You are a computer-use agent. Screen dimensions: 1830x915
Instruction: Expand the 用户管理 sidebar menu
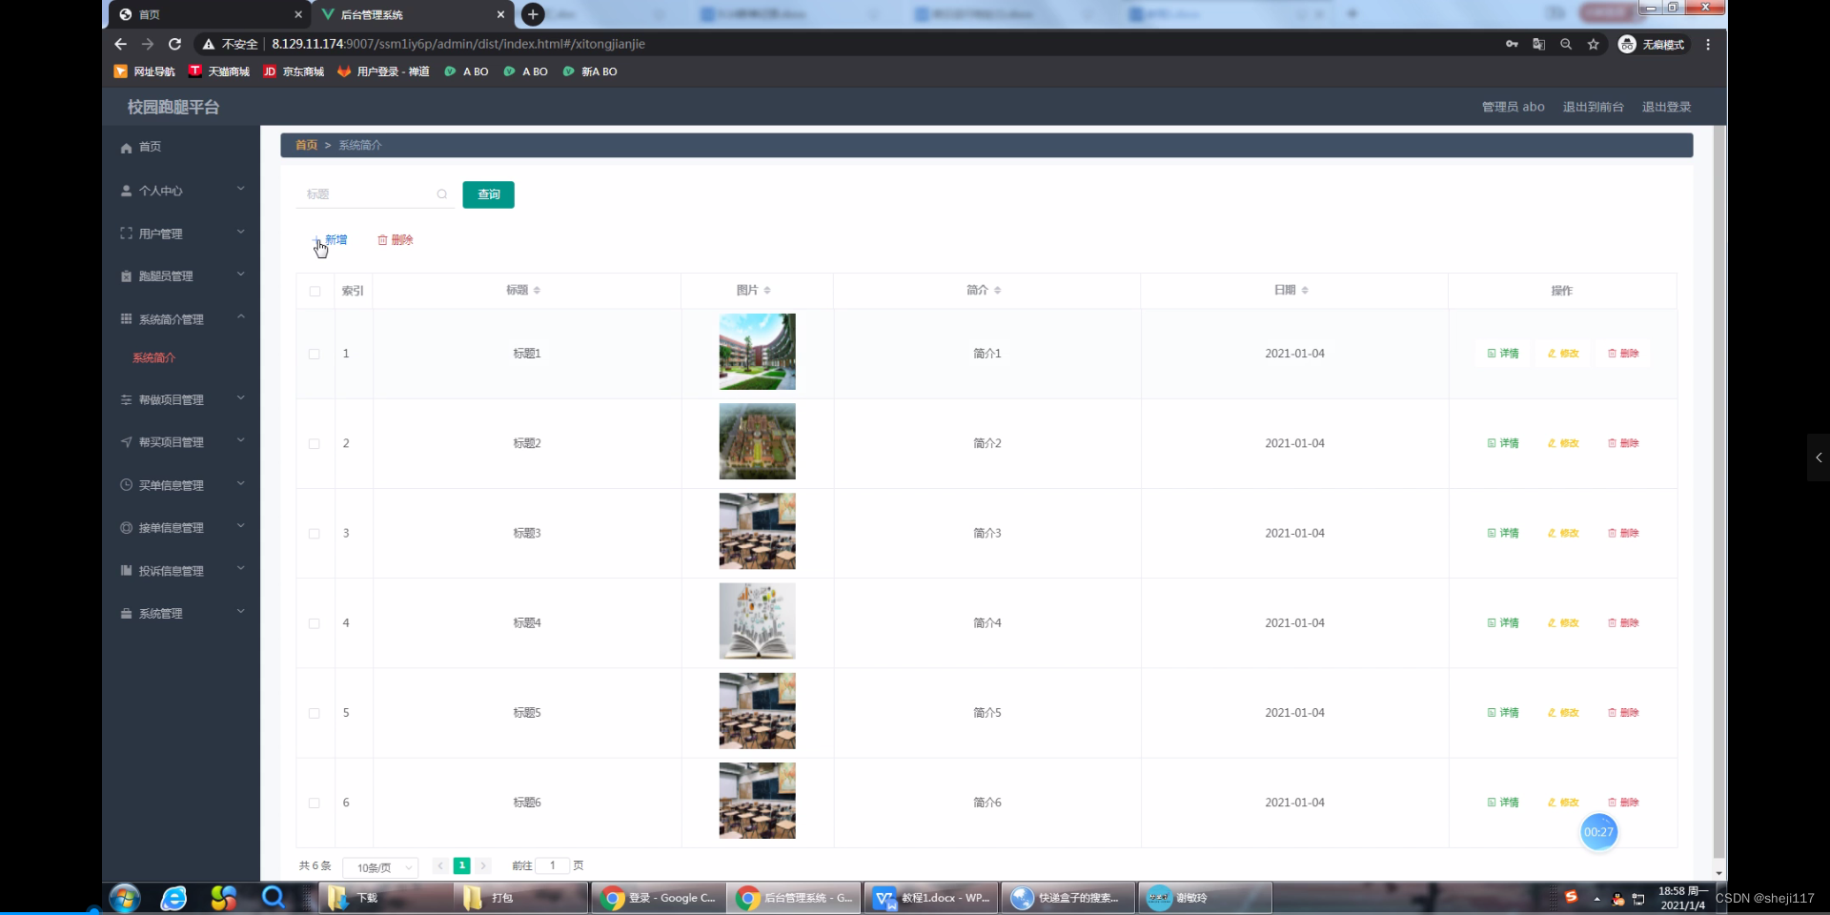[181, 234]
